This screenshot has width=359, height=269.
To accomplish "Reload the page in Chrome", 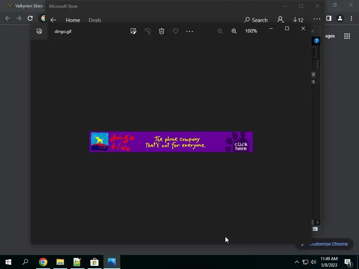I will coord(30,18).
